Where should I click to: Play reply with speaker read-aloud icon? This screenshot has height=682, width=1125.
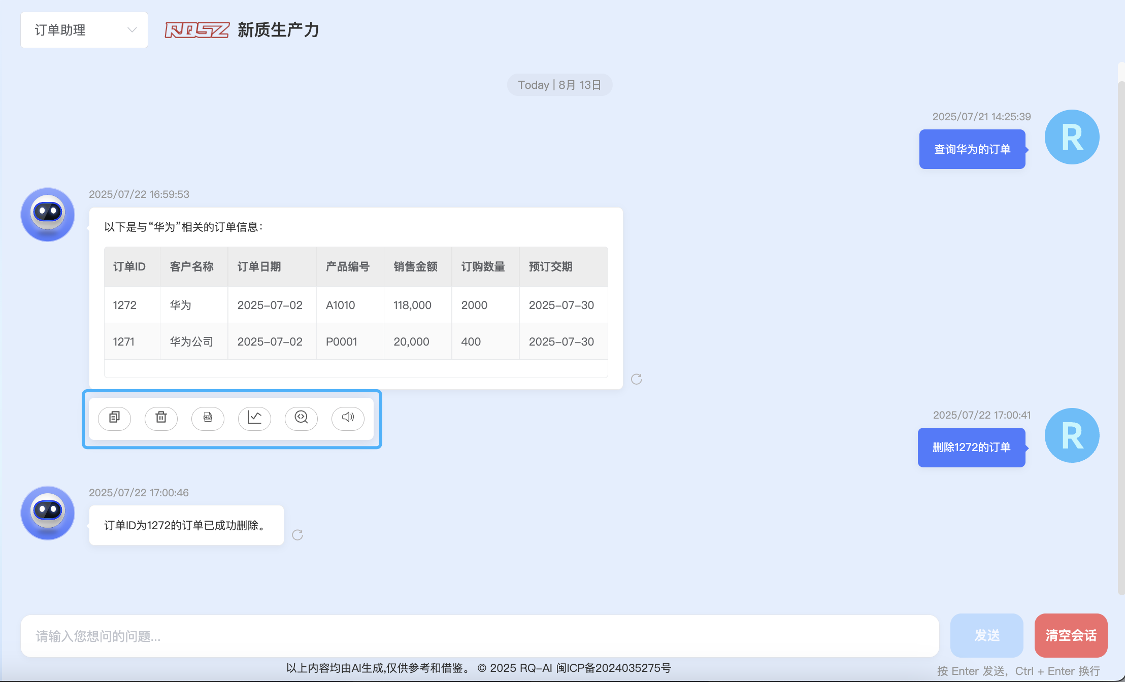point(348,418)
